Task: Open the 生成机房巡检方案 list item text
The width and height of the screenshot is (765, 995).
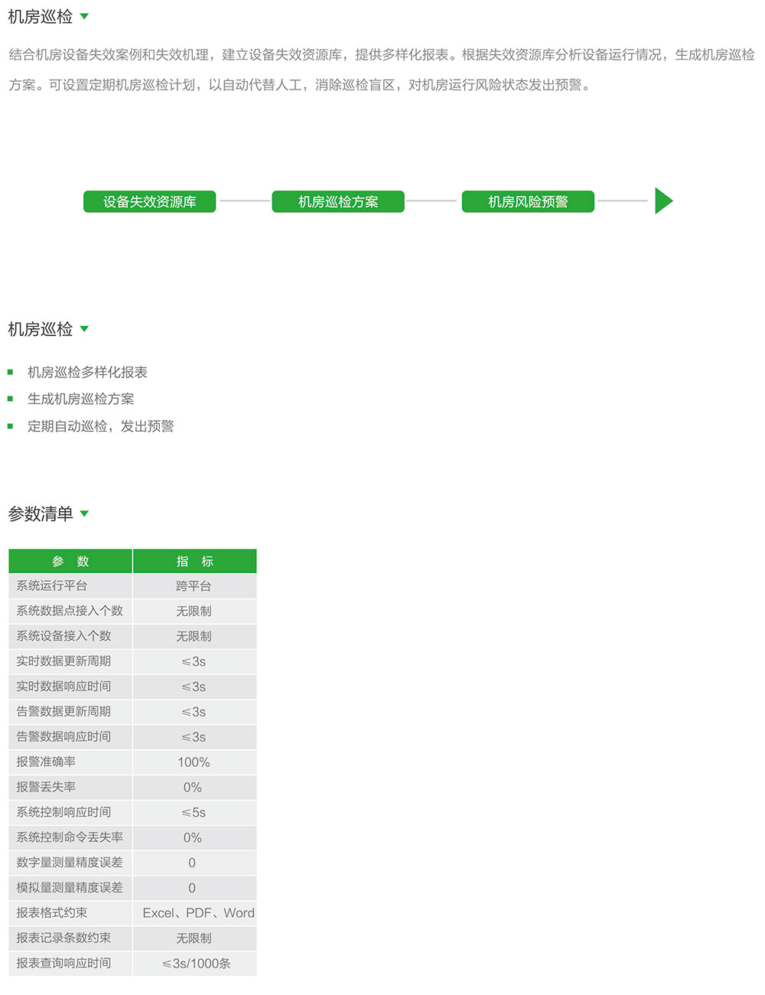Action: (x=80, y=400)
